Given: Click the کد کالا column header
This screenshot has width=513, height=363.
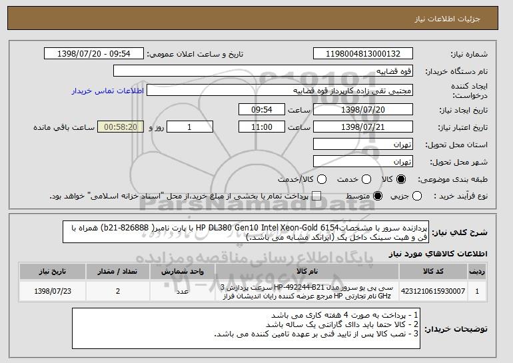Looking at the screenshot, I should tap(433, 272).
